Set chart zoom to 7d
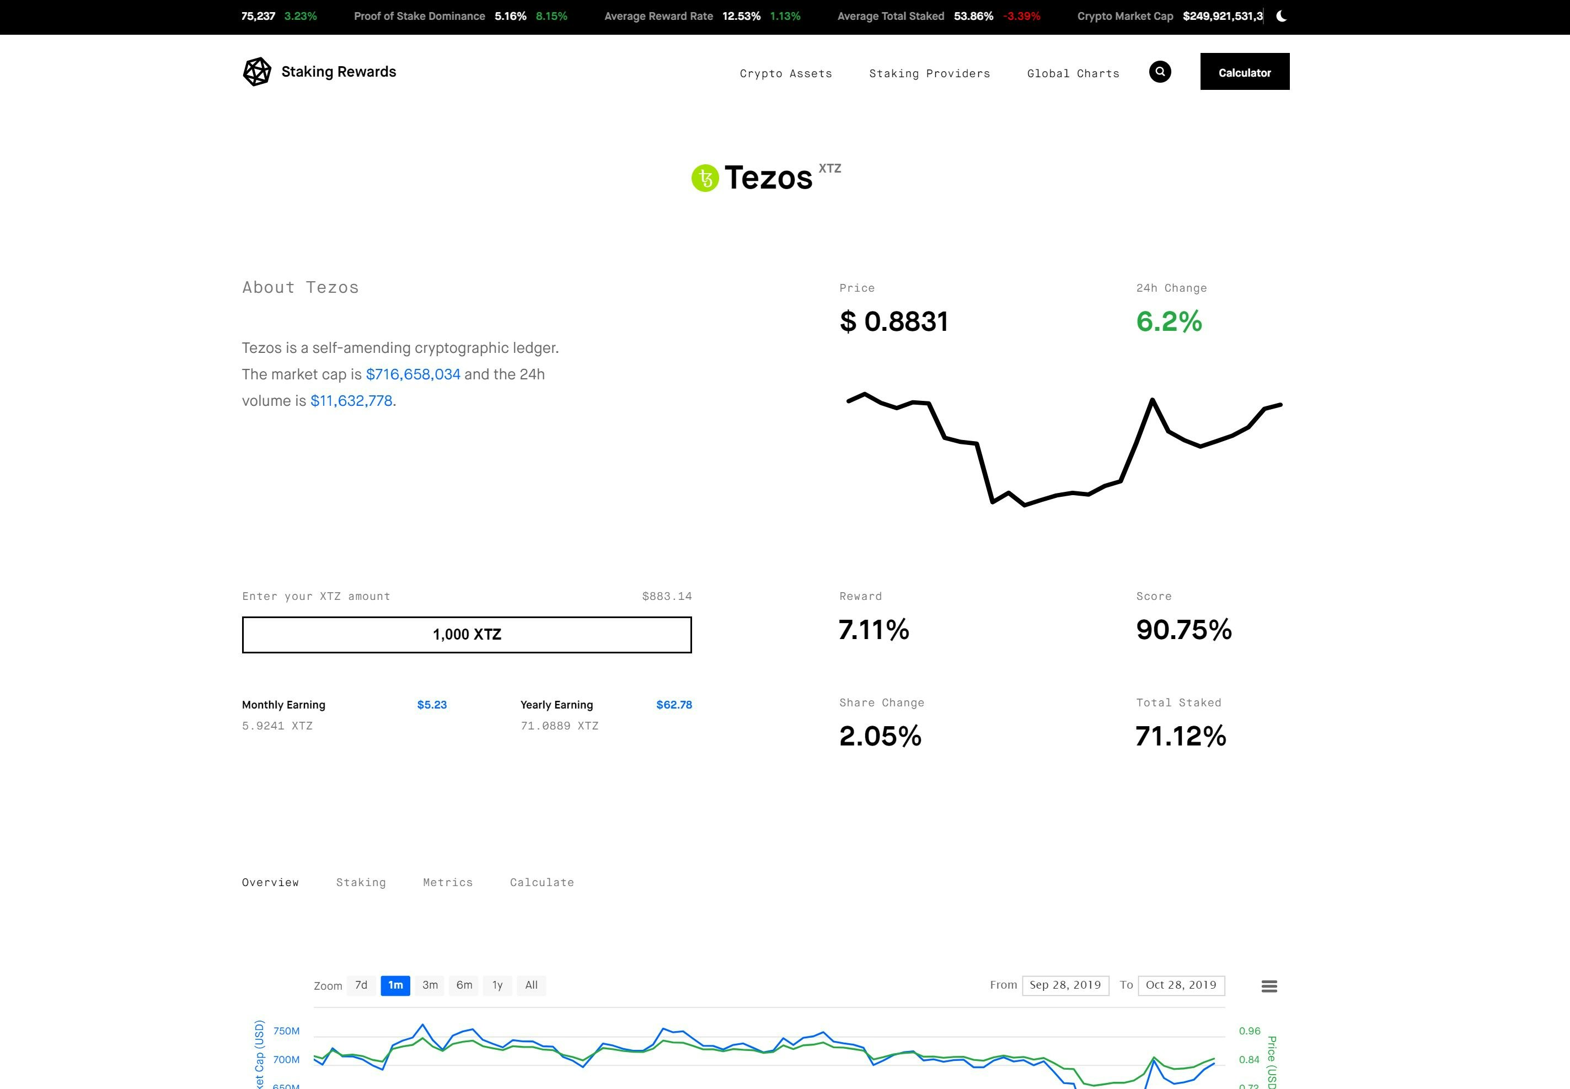The image size is (1570, 1089). pos(361,985)
